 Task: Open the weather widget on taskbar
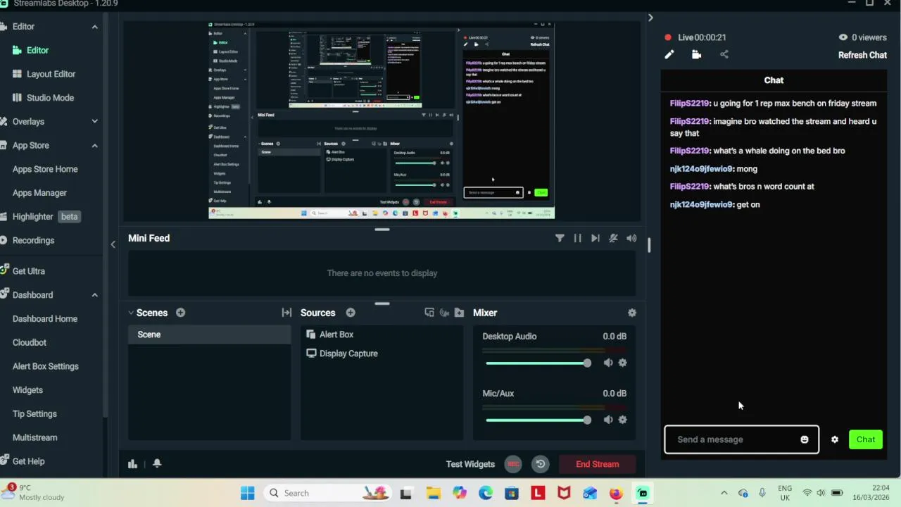pyautogui.click(x=35, y=492)
